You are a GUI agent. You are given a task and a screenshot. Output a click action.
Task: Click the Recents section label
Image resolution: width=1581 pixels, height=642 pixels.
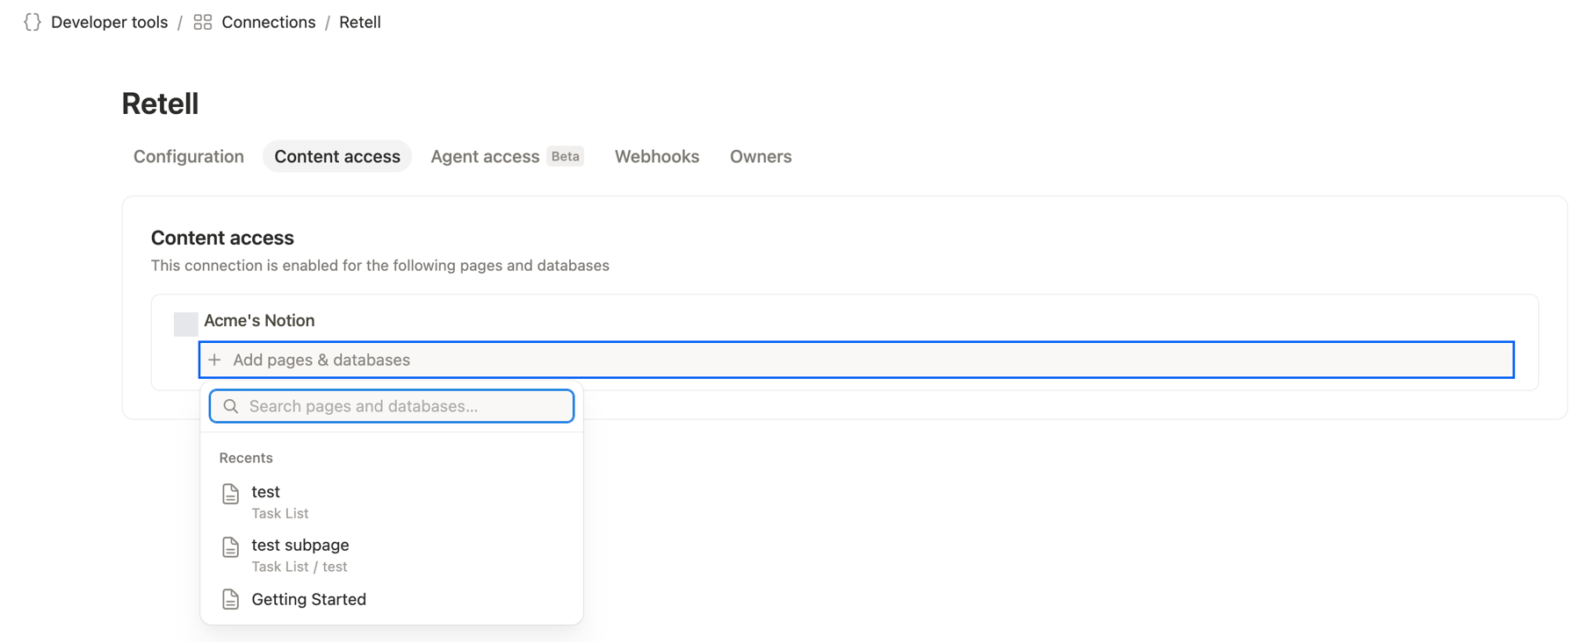tap(246, 458)
